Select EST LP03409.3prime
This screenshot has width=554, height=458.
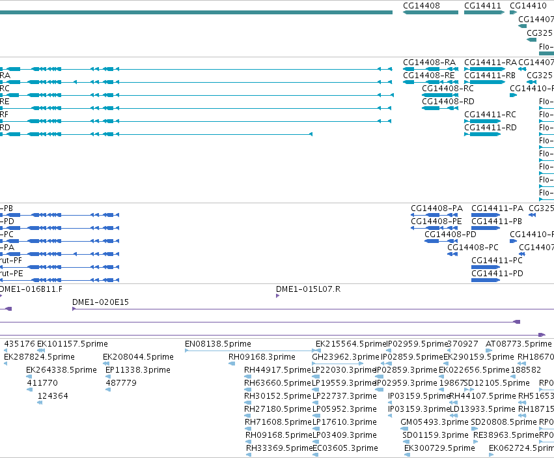point(316,442)
